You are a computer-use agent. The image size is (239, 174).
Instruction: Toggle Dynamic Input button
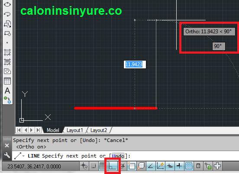[170, 166]
